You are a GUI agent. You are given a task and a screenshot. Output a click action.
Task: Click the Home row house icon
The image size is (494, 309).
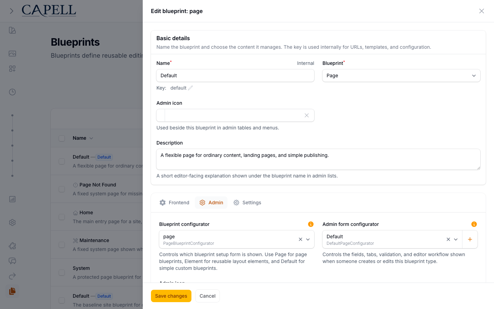75,213
